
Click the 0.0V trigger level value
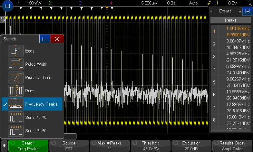[233, 3]
